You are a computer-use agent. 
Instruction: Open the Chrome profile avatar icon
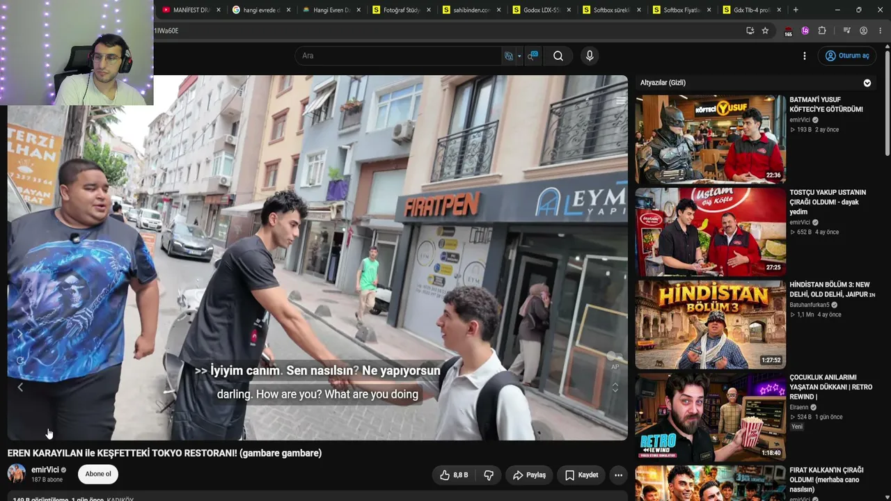coord(863,31)
